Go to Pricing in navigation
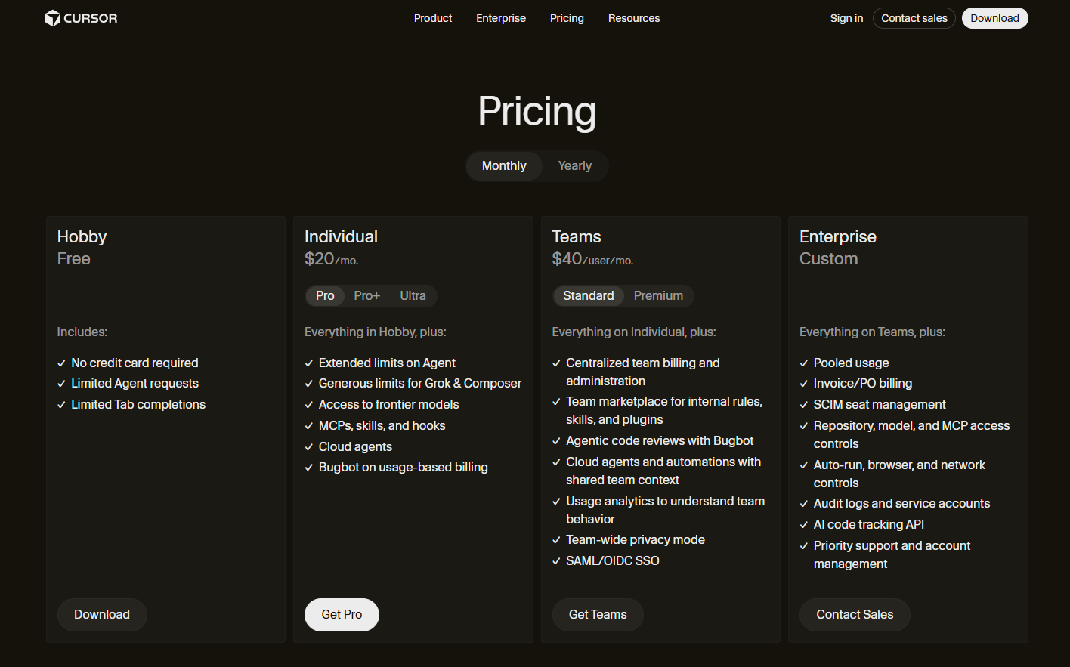 pyautogui.click(x=567, y=18)
